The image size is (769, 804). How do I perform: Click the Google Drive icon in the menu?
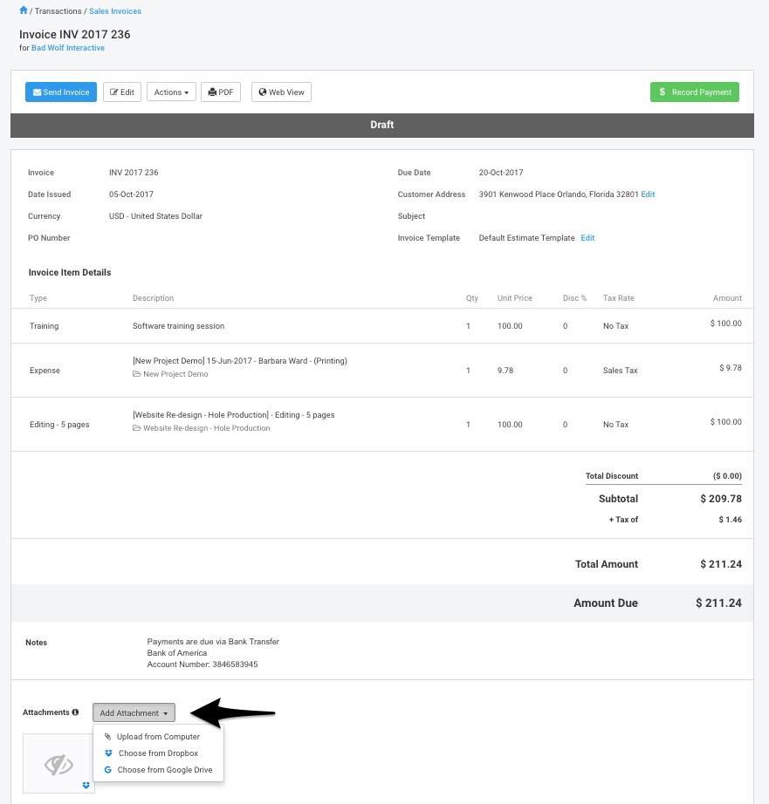coord(107,770)
